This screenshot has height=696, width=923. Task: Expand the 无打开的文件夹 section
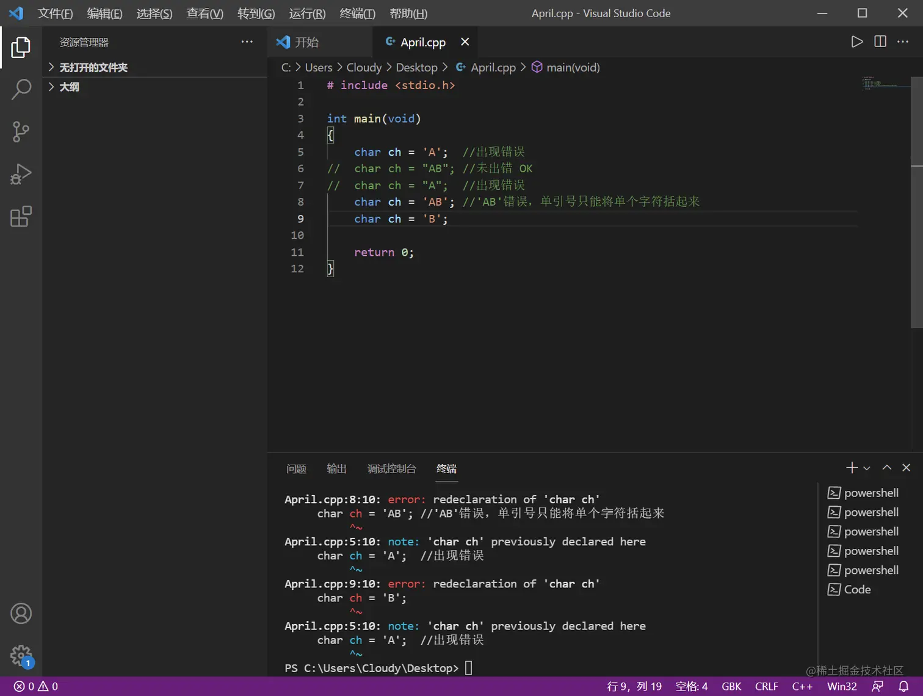(x=93, y=67)
